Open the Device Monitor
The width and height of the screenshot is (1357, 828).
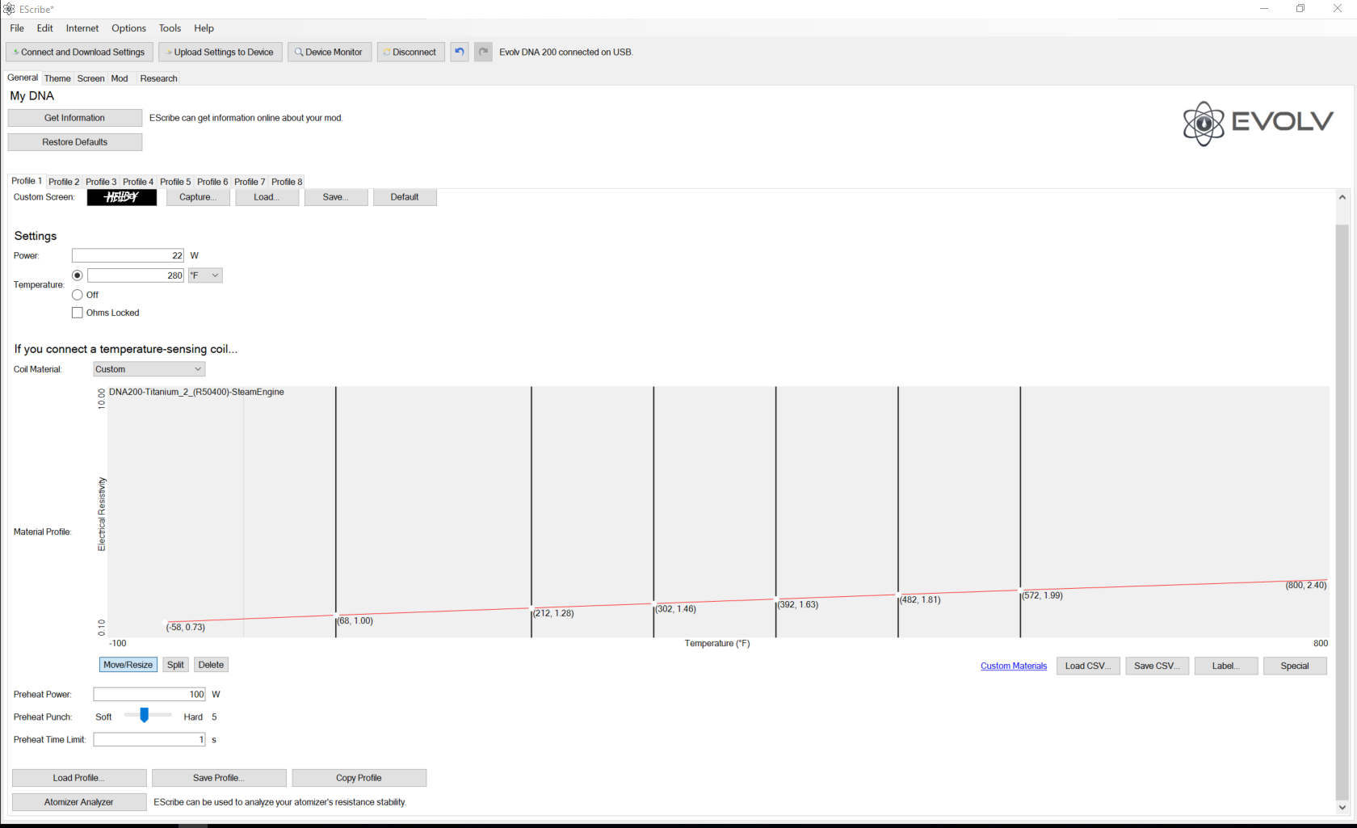[329, 52]
